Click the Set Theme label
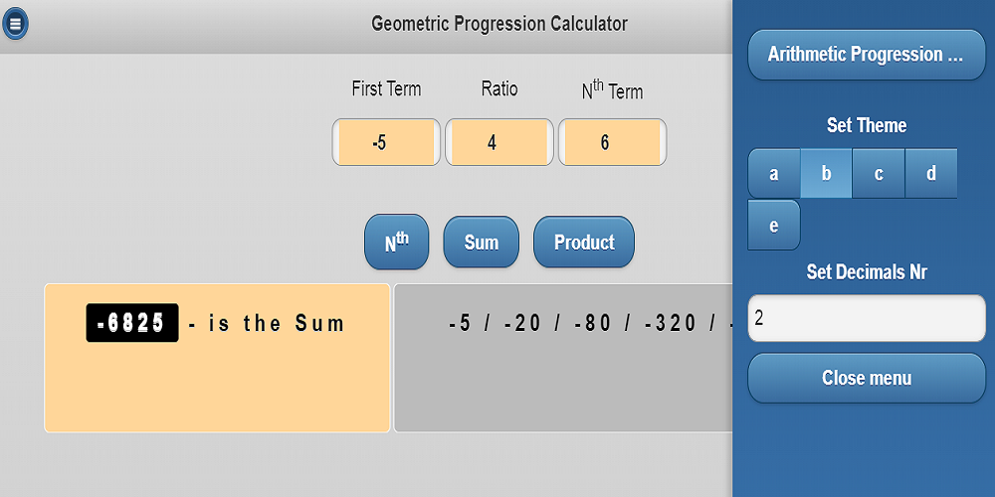Screen dimensions: 995x497 pos(866,125)
